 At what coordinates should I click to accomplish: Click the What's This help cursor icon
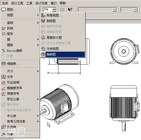click(x=70, y=9)
